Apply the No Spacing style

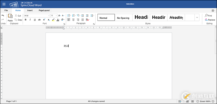click(x=124, y=17)
